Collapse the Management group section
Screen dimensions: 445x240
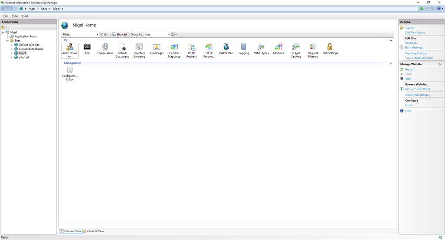pos(391,63)
